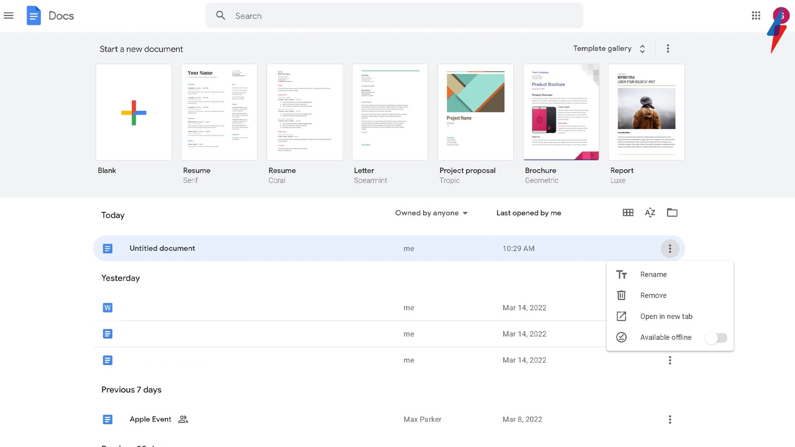Open the Report Luxe template

pyautogui.click(x=646, y=112)
